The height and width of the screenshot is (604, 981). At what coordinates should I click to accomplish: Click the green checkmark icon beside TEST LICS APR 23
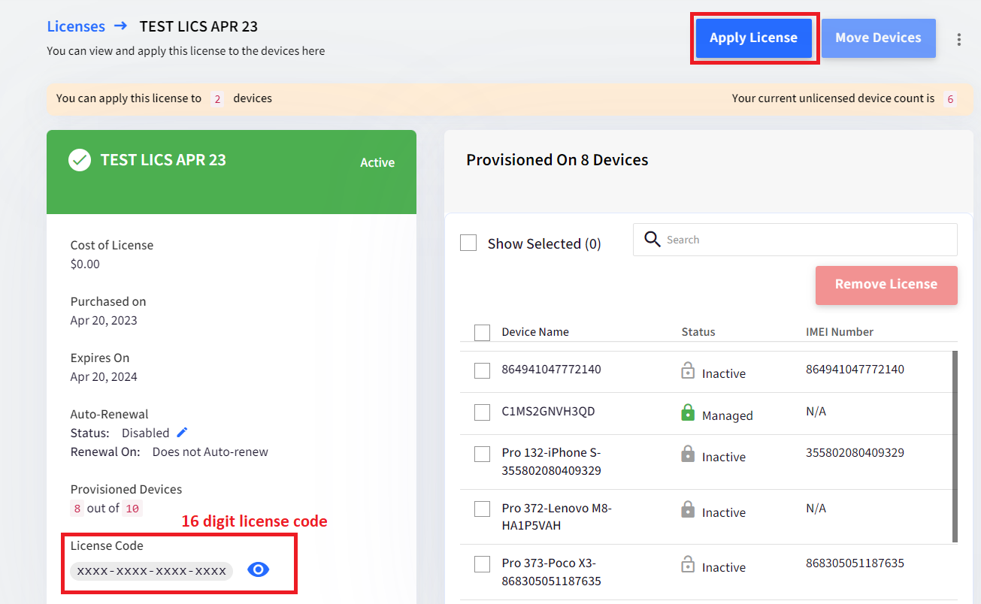click(x=80, y=160)
